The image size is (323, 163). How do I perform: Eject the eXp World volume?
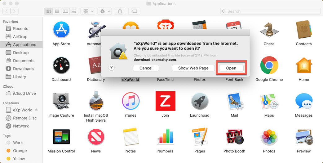coord(36,110)
